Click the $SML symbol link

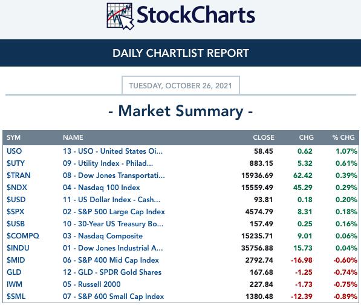point(16,297)
